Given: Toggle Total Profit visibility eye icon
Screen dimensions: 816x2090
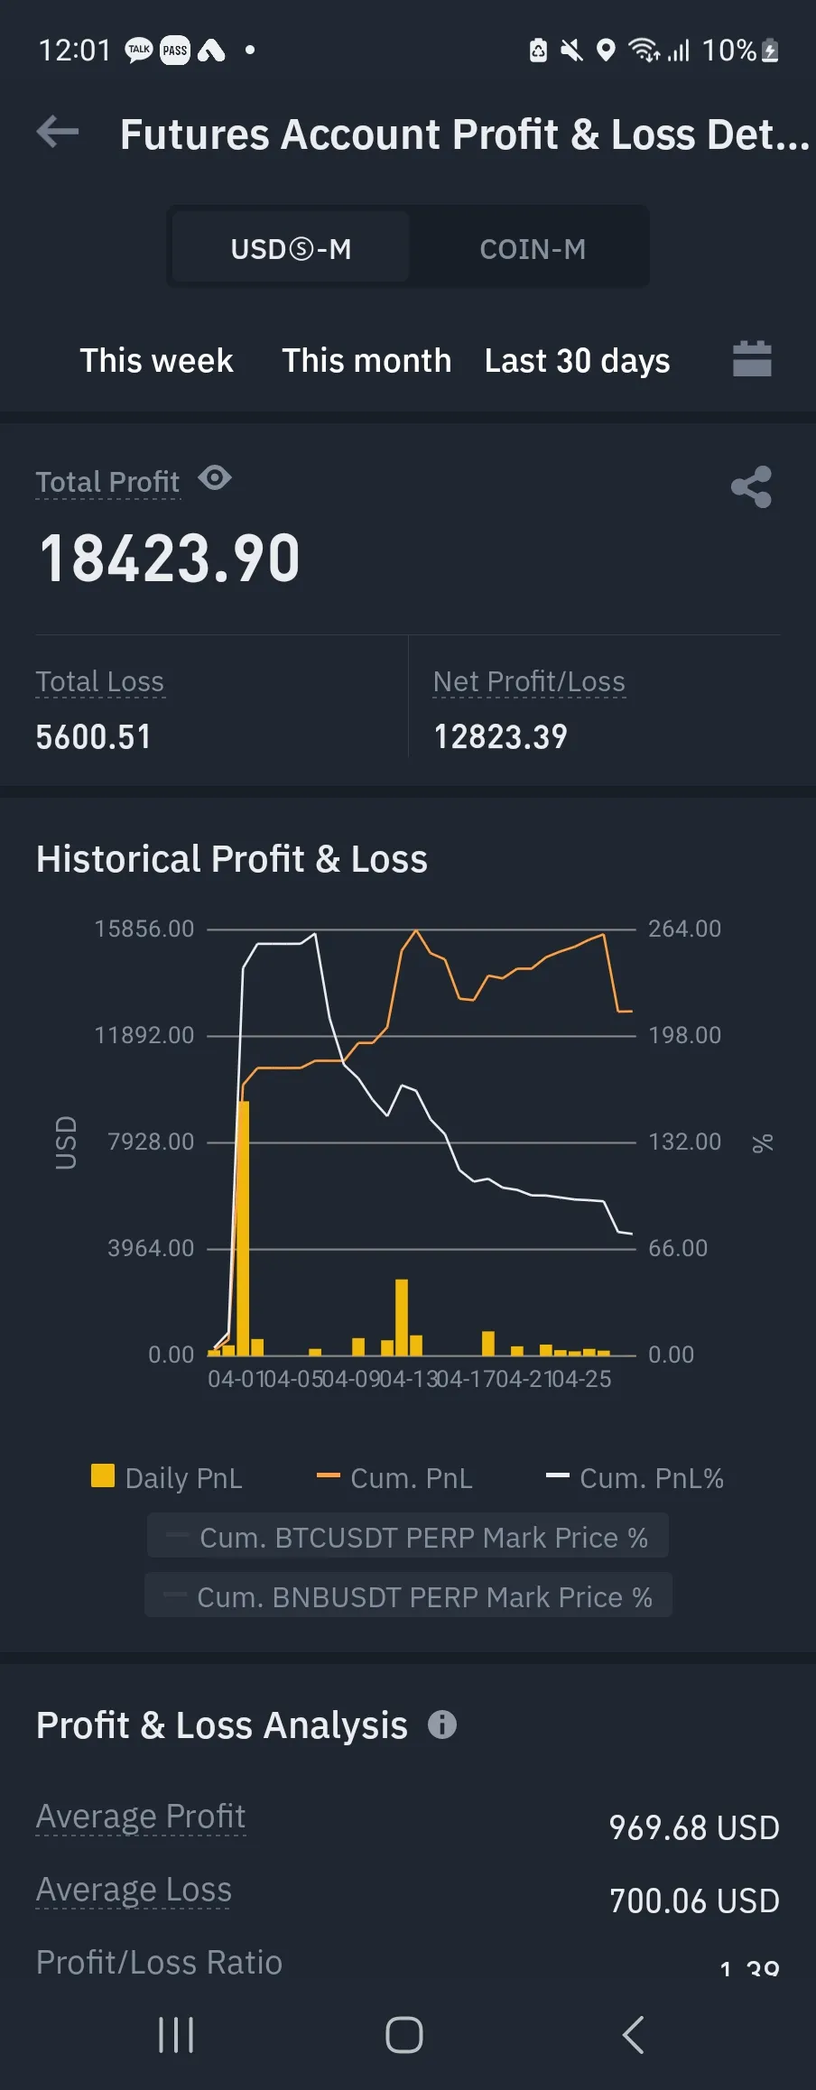Looking at the screenshot, I should pos(215,478).
